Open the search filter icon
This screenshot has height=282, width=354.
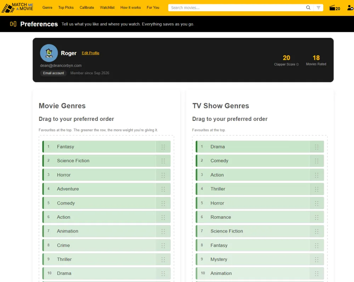tap(318, 8)
